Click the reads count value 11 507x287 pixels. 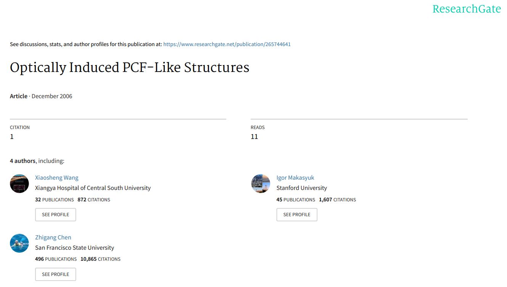254,137
